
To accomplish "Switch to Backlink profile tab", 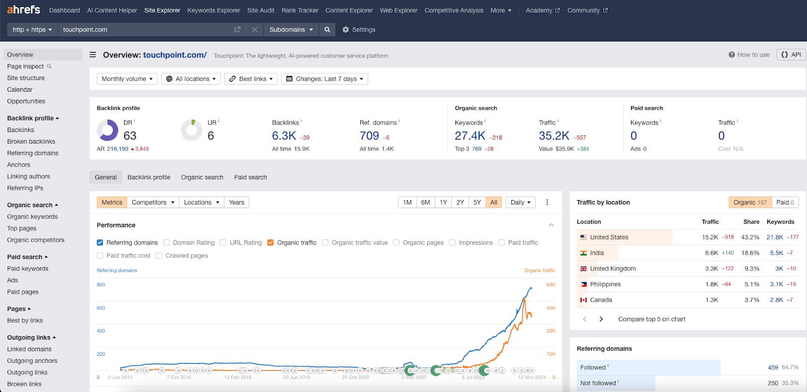I will (149, 177).
